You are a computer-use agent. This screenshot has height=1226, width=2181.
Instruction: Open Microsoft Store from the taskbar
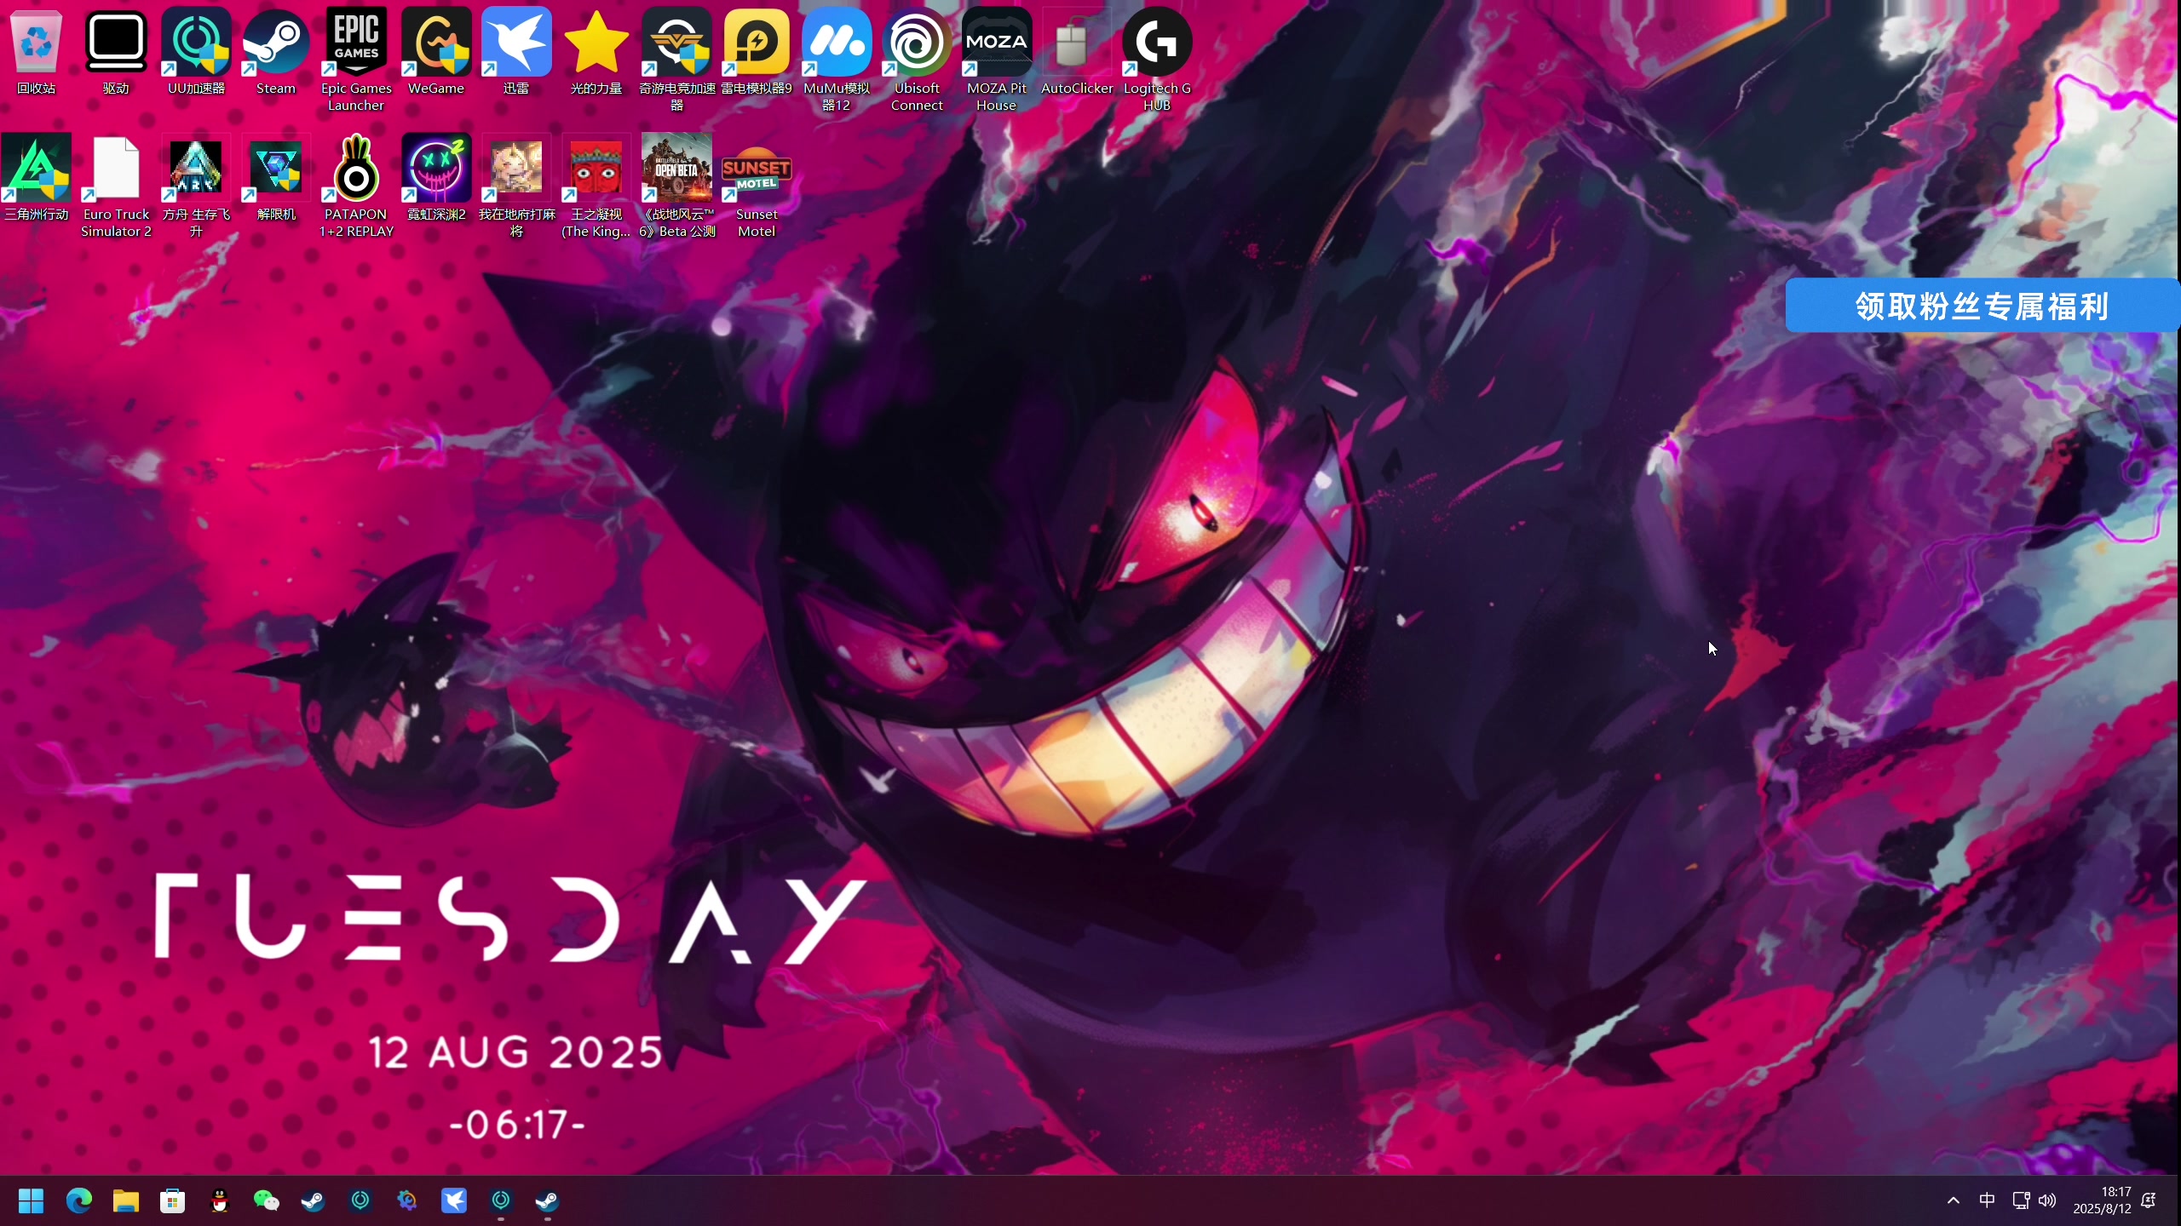tap(172, 1200)
